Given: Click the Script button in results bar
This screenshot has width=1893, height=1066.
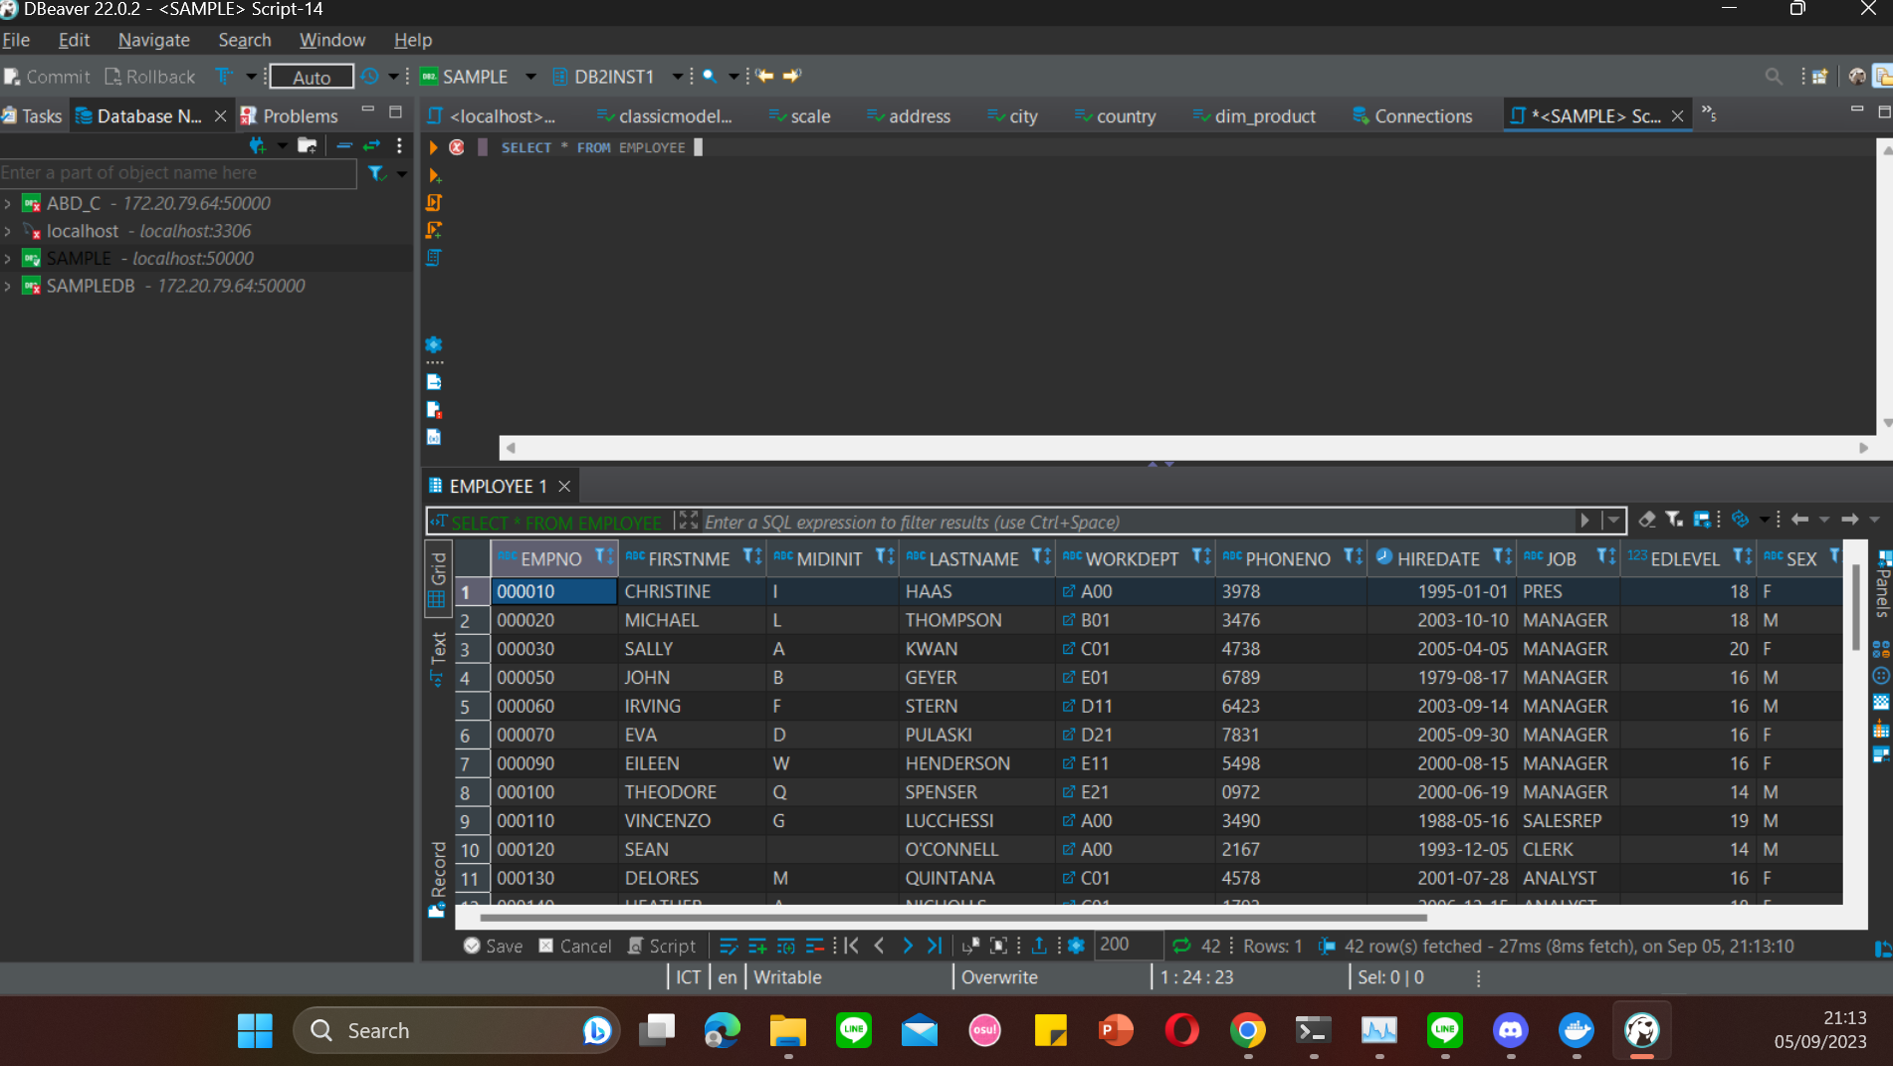Looking at the screenshot, I should [x=662, y=947].
